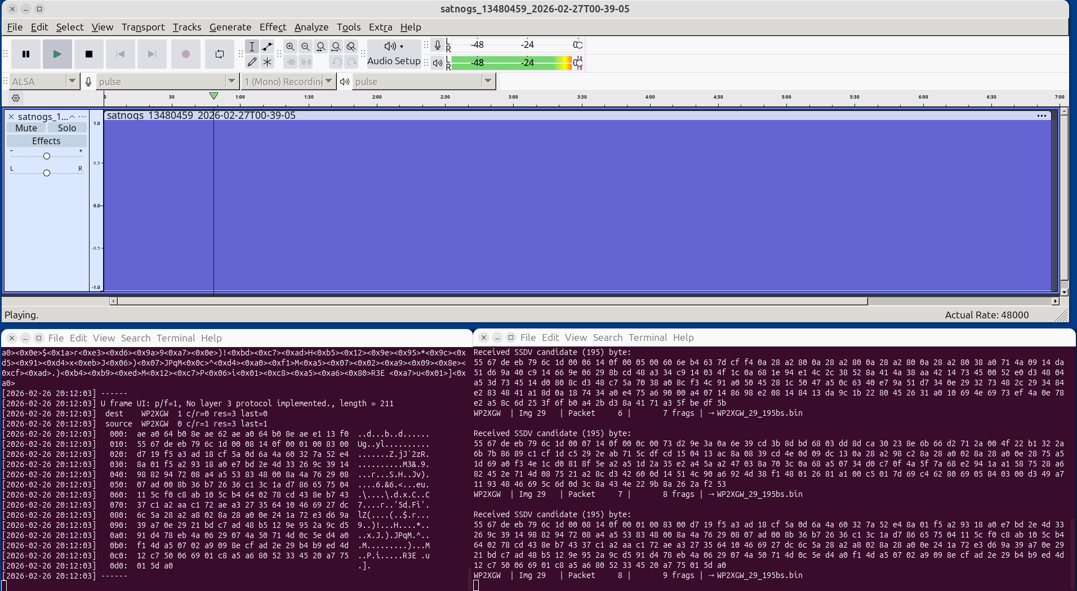This screenshot has width=1077, height=591.
Task: Activate the Multi-tool asterisk icon
Action: (268, 62)
